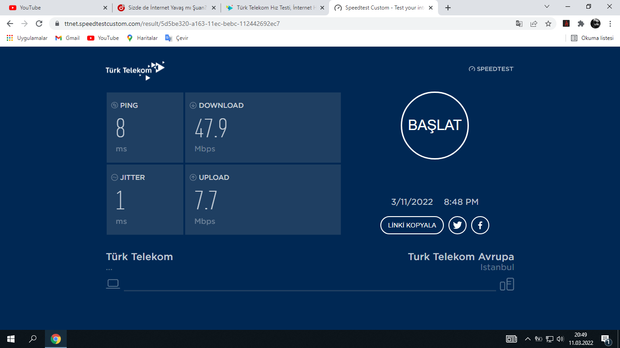
Task: Select the Turk Telekom Avrupa server name
Action: tap(461, 256)
